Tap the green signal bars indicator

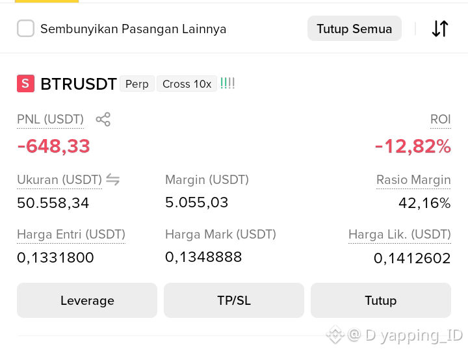(x=227, y=83)
